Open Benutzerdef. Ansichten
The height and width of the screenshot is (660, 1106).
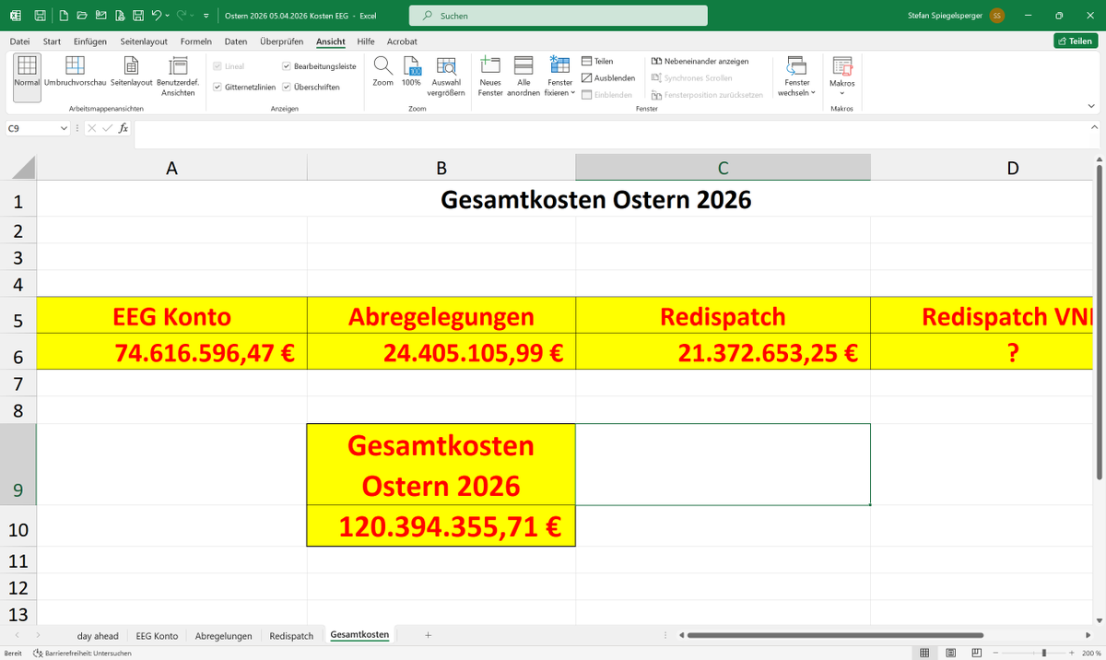(x=178, y=76)
